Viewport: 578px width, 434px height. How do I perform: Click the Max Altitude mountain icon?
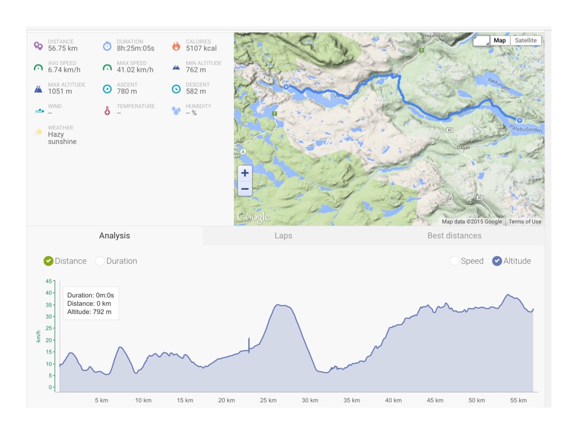[38, 89]
